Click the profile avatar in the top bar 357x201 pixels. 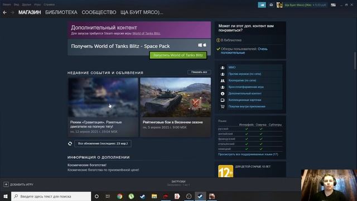tap(279, 5)
